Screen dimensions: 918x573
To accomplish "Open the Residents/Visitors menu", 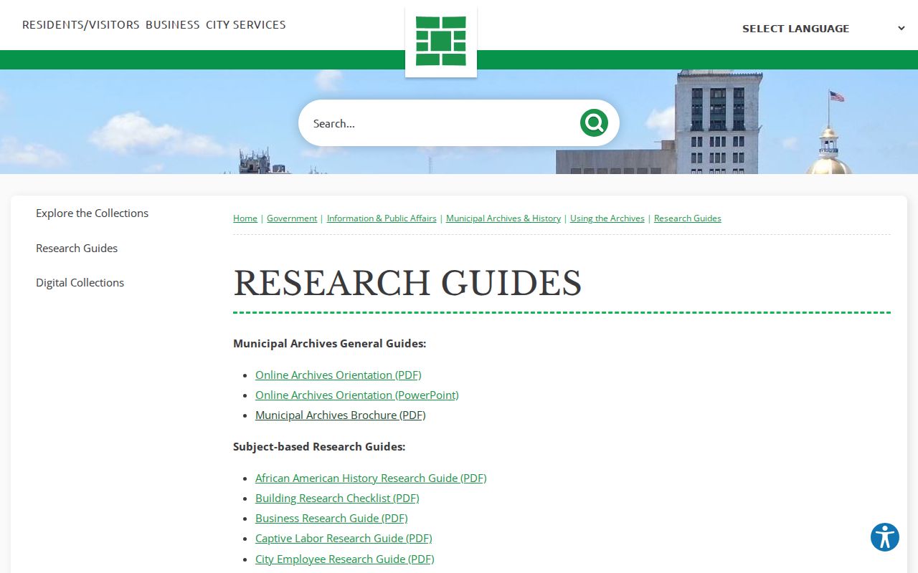I will tap(81, 25).
